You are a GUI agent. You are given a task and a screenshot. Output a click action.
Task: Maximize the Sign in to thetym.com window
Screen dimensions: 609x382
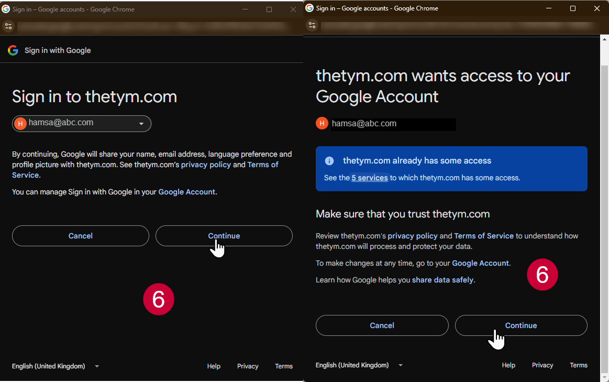(x=269, y=9)
